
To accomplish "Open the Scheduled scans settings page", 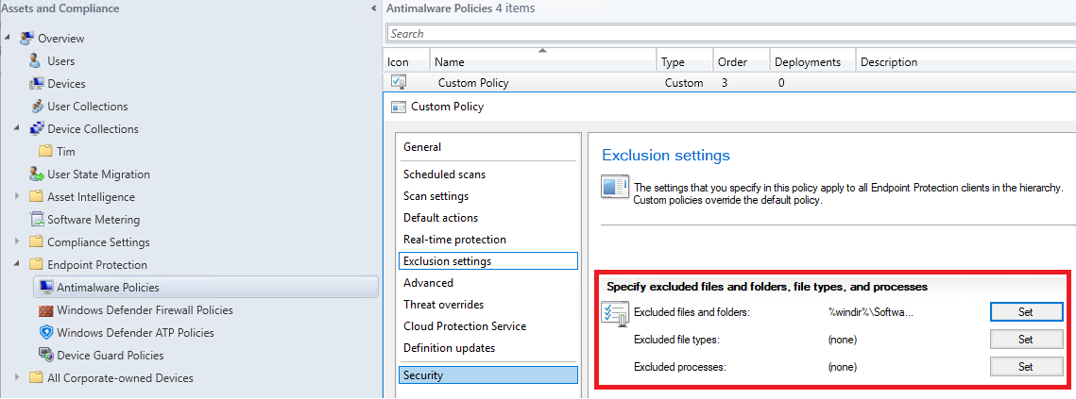I will (444, 175).
